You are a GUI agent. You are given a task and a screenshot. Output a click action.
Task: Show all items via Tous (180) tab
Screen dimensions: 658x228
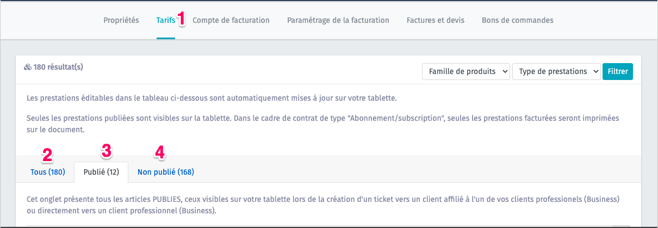coord(48,172)
